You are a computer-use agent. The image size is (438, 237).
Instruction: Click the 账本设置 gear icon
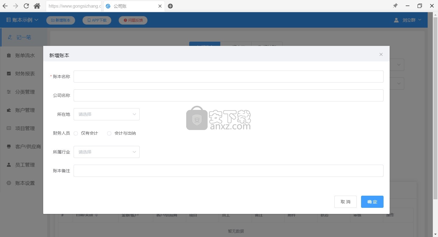pos(9,183)
